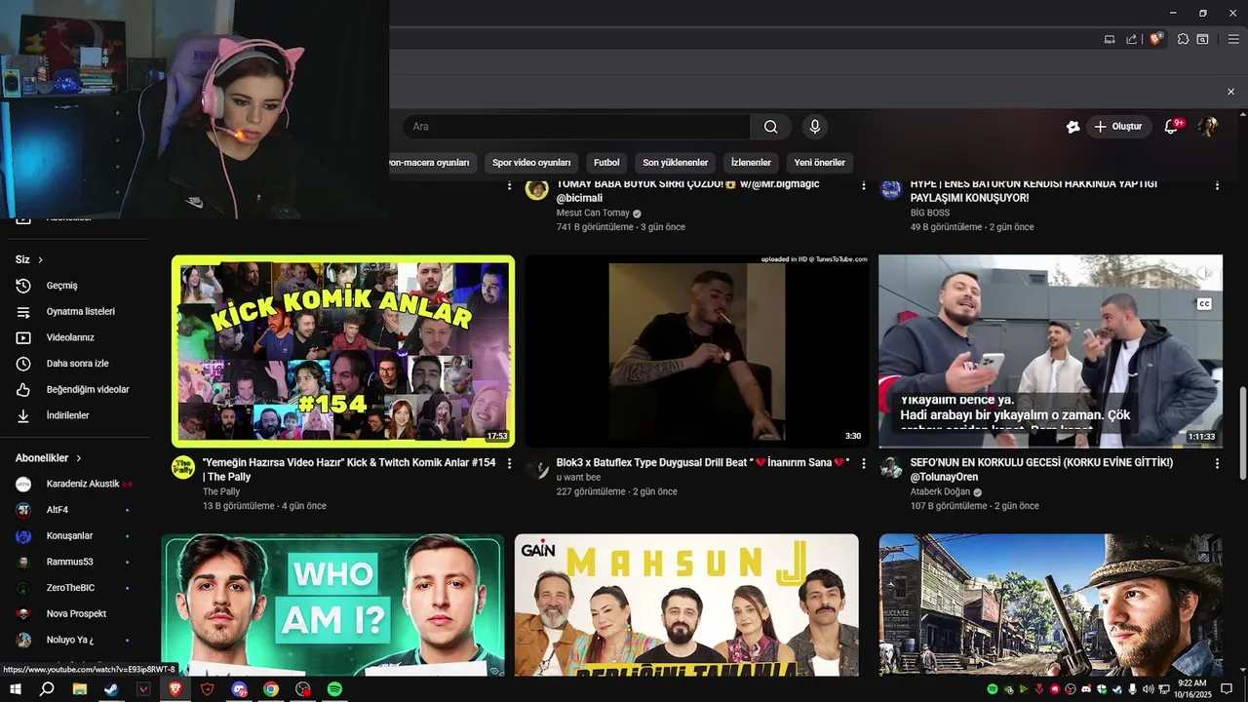Open Noluyo Ya subscription channel
The width and height of the screenshot is (1248, 702).
coord(74,640)
